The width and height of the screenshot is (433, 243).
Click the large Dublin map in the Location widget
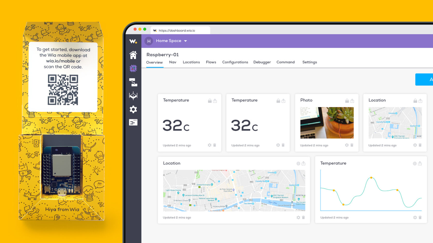point(234,191)
